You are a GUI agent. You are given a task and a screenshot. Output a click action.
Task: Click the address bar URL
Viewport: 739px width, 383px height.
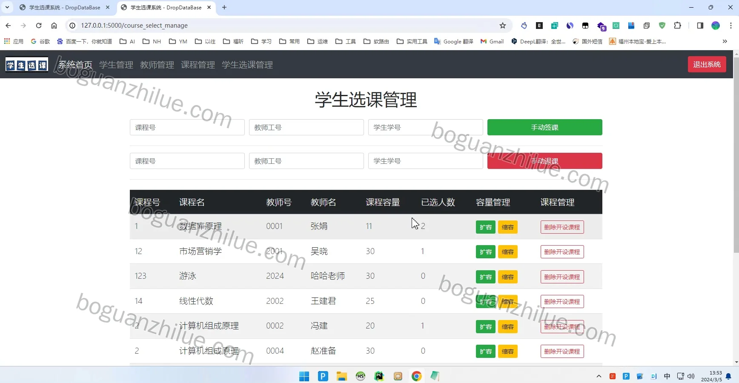click(134, 26)
